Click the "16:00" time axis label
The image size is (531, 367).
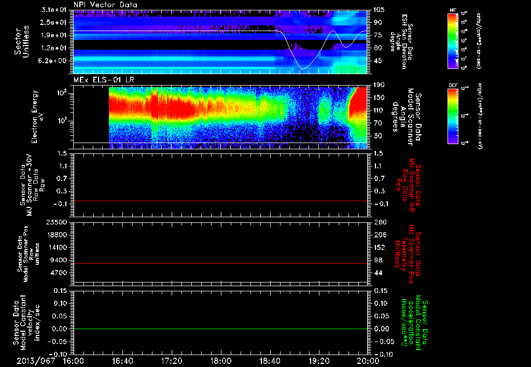[x=74, y=361]
